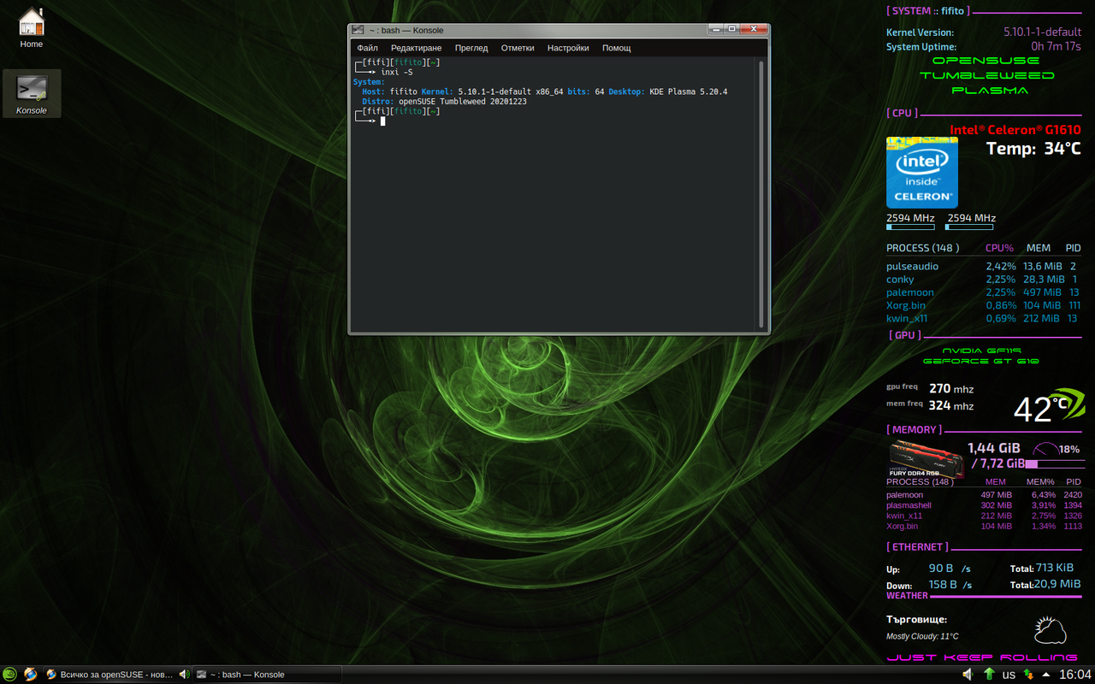Open the green software updates tray icon
This screenshot has width=1095, height=684.
(989, 675)
